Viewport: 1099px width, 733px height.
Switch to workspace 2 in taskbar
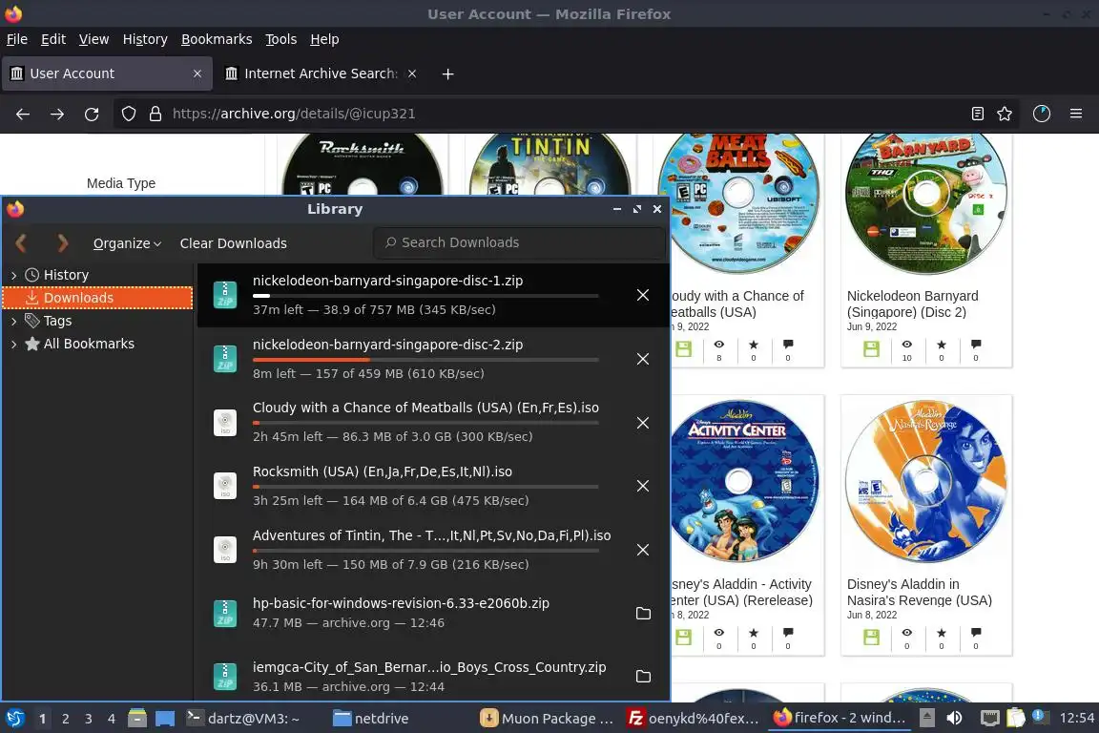(65, 719)
